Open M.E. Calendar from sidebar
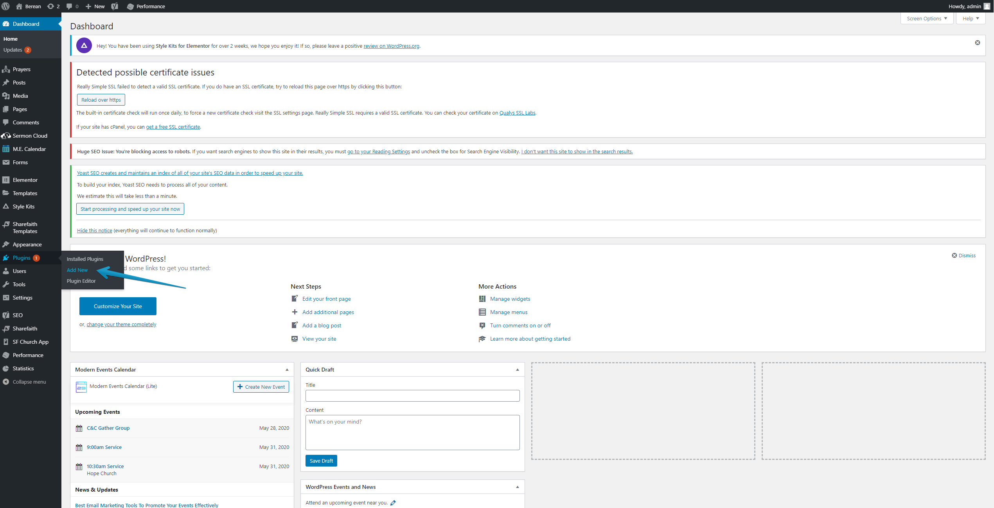Screen dimensions: 994x508 [29, 149]
